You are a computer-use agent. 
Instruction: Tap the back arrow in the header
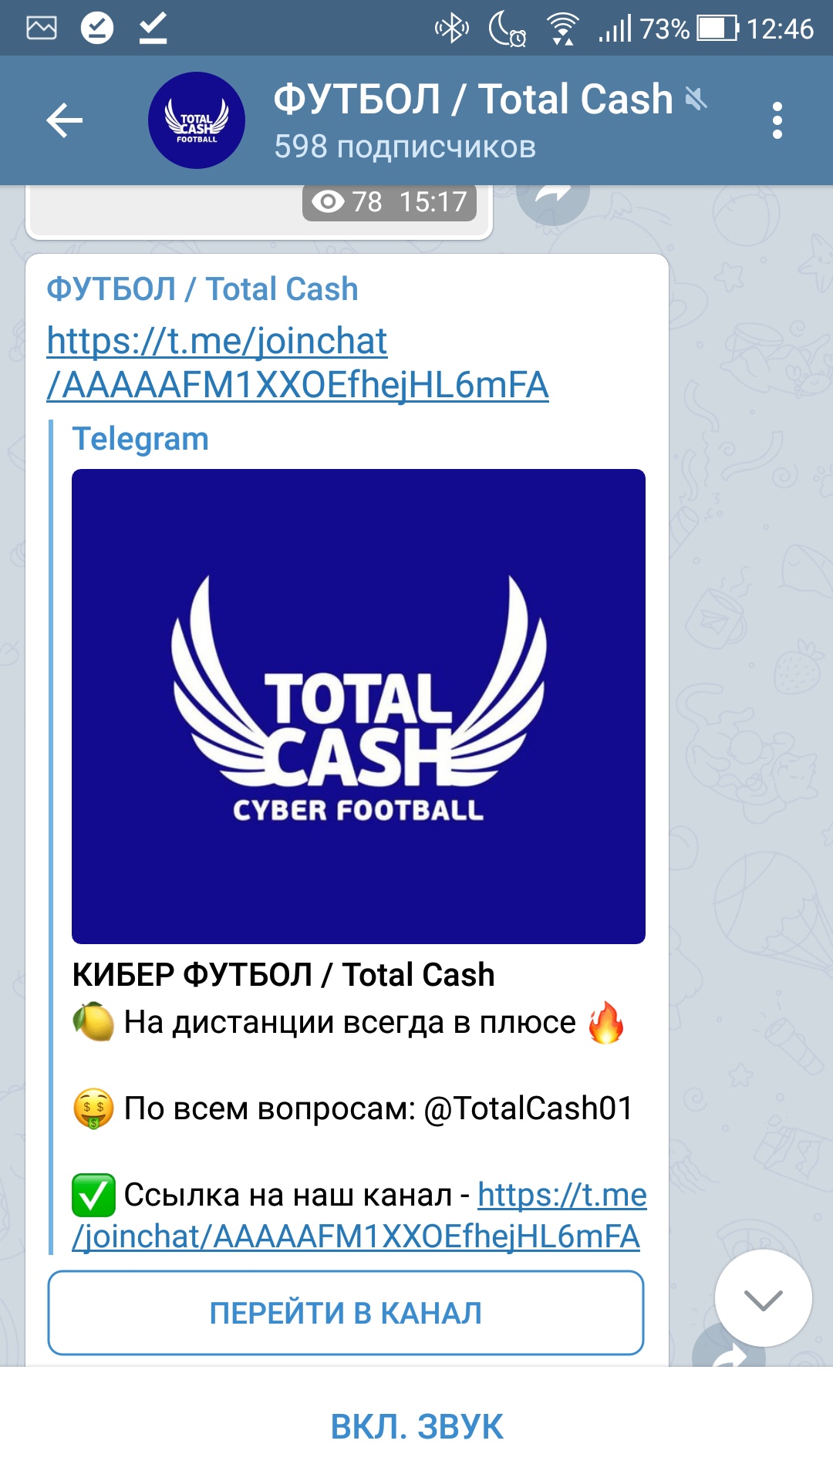[x=64, y=120]
